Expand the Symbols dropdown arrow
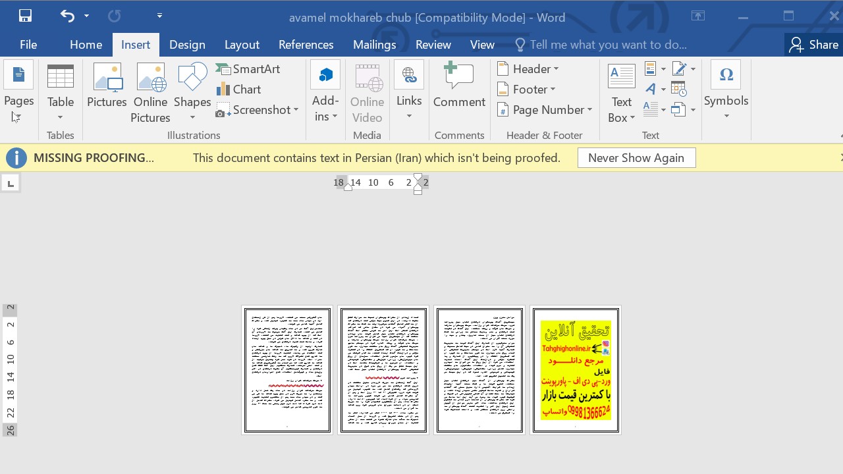Image resolution: width=843 pixels, height=474 pixels. [726, 117]
